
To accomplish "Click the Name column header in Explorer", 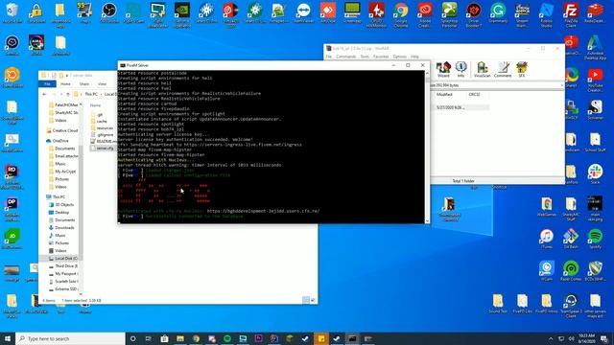I will click(96, 105).
